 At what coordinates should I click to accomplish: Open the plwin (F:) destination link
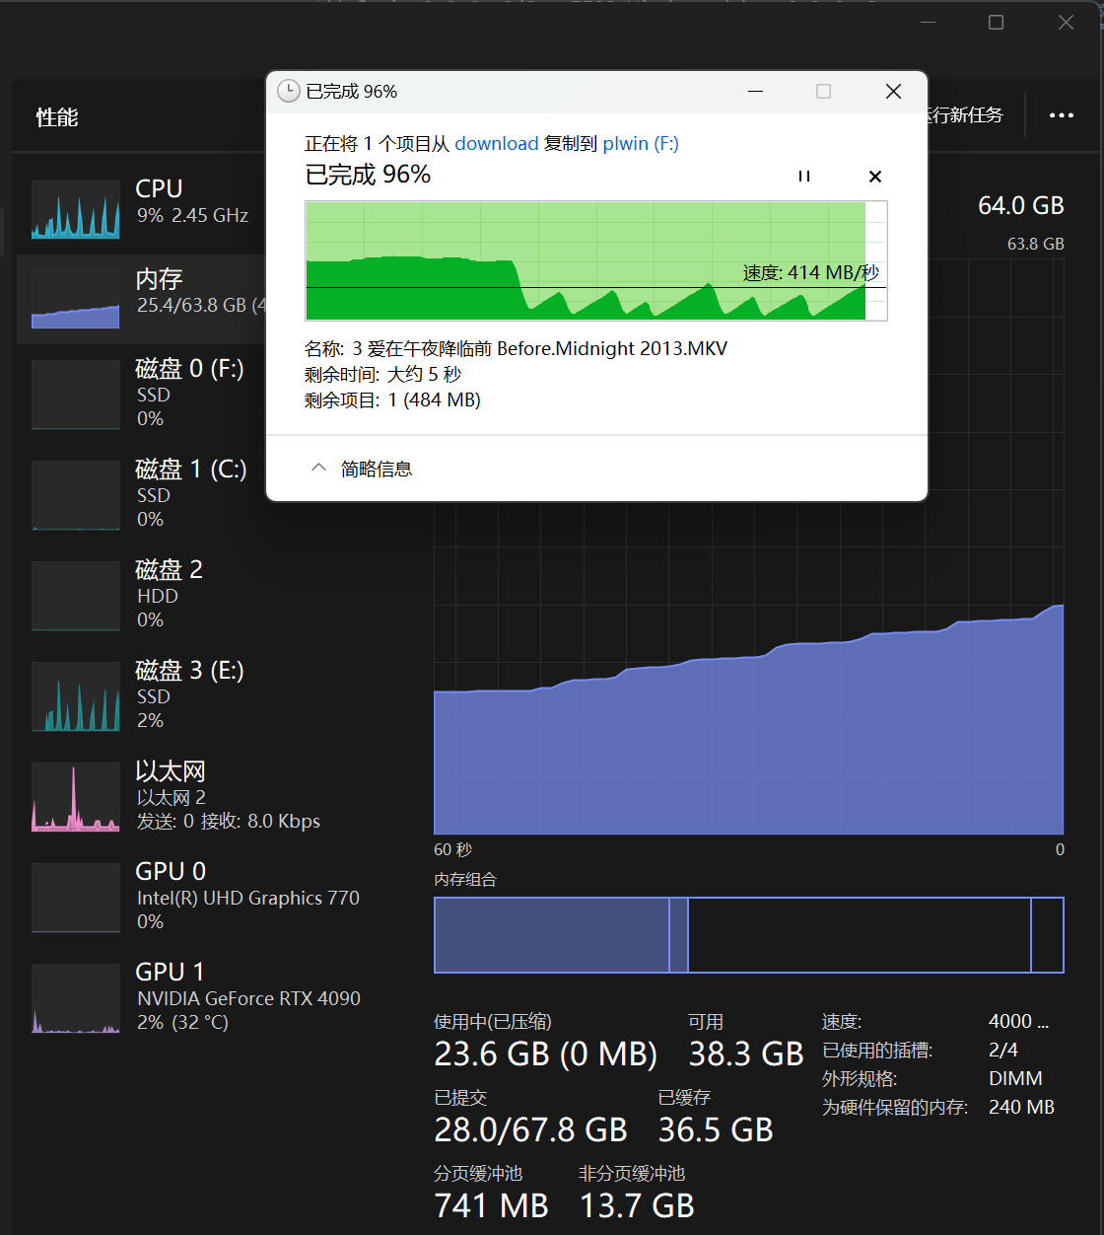(640, 144)
